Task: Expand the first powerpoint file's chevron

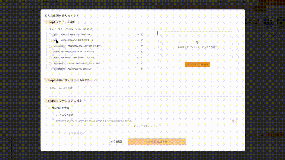Action: (138, 46)
